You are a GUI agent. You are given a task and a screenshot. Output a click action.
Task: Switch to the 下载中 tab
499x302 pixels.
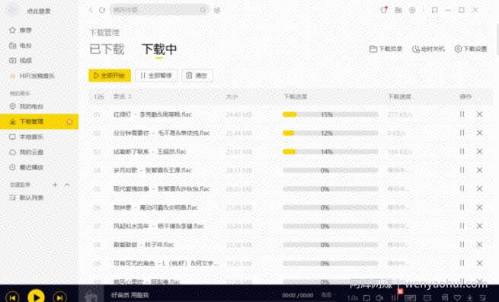(159, 50)
